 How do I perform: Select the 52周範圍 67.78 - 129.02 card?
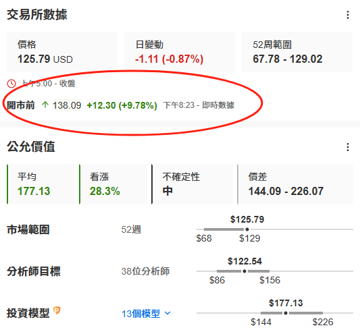(x=297, y=52)
